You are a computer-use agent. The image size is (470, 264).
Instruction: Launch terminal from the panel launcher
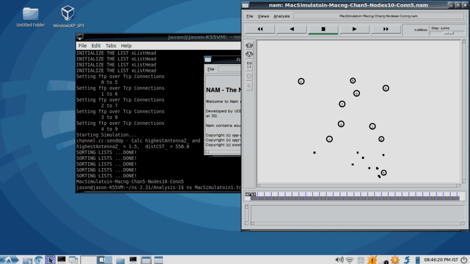pos(62,260)
